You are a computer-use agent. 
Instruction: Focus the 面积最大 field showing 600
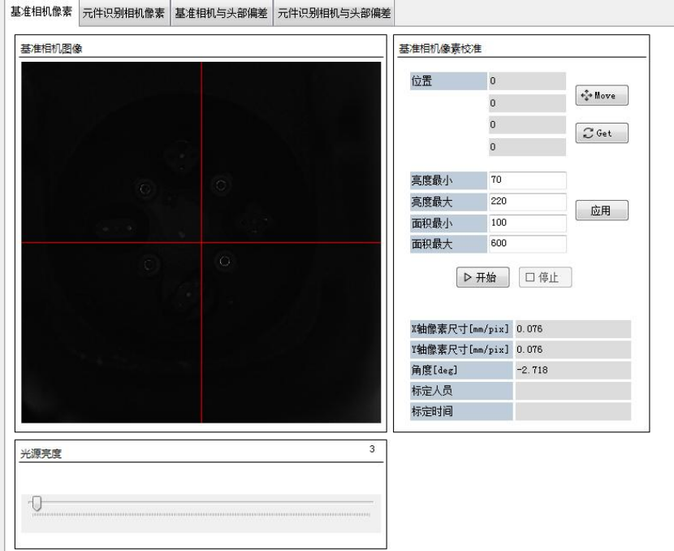tap(527, 244)
